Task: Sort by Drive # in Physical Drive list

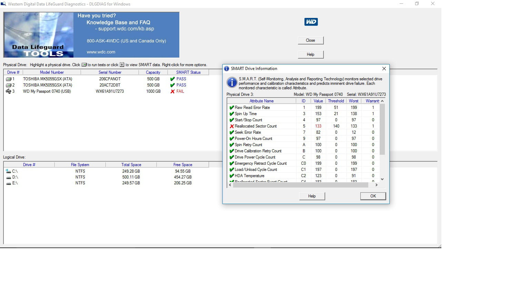Action: point(13,72)
